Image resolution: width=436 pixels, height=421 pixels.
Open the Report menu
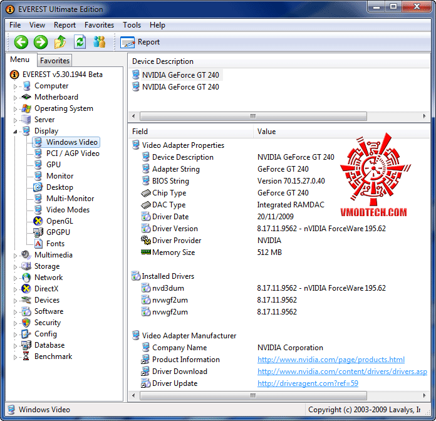point(65,25)
